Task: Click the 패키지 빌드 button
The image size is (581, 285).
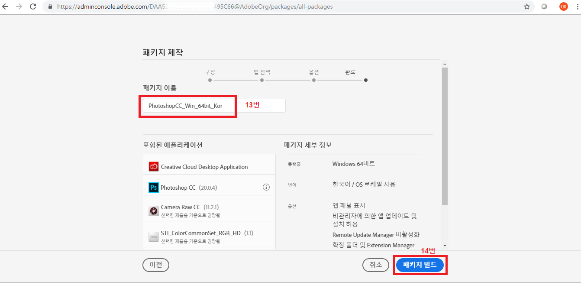Action: click(x=420, y=265)
